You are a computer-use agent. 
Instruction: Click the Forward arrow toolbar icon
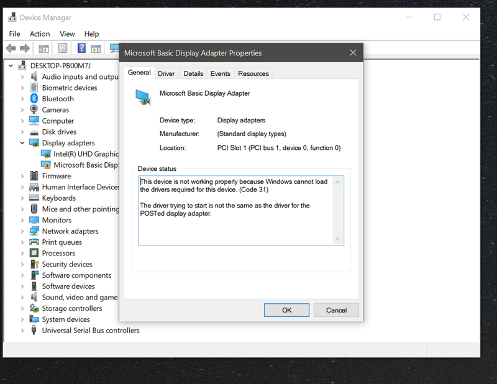coord(25,48)
